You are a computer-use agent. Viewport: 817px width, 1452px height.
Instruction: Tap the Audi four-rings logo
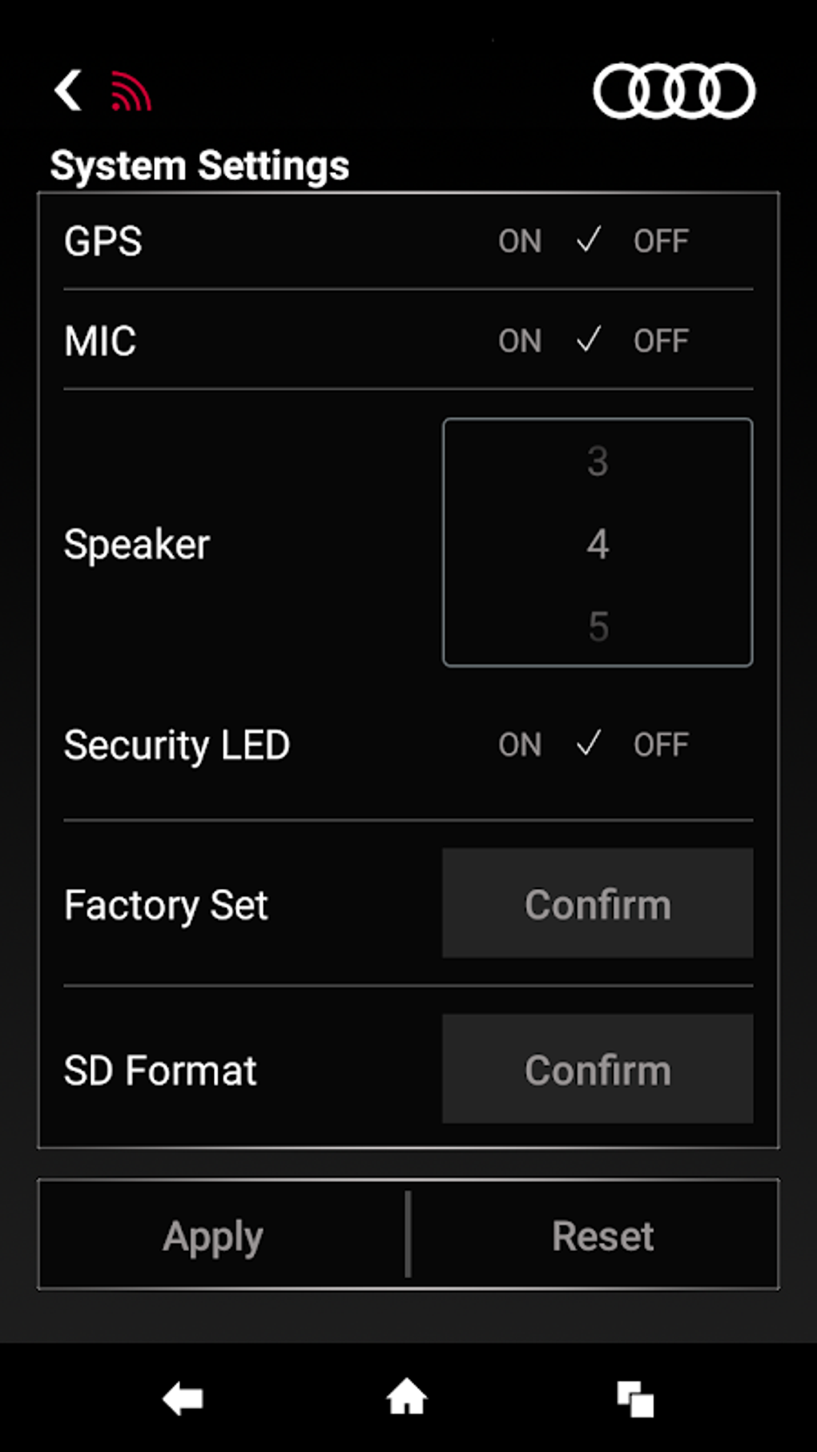[x=674, y=90]
